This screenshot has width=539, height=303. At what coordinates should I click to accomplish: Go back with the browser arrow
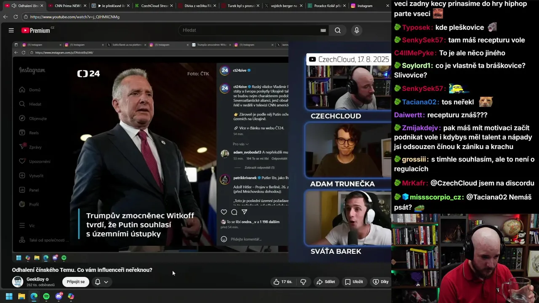5,17
